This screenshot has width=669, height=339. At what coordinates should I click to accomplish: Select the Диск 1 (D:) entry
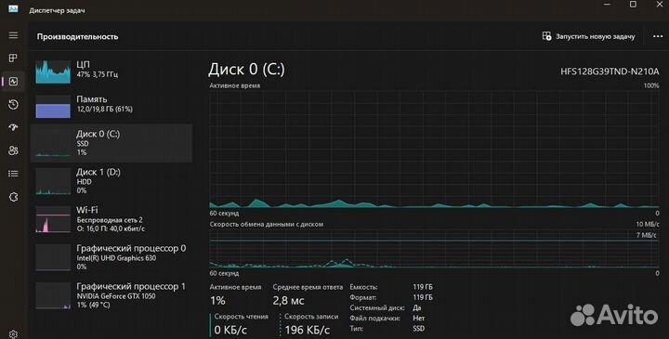pyautogui.click(x=111, y=181)
